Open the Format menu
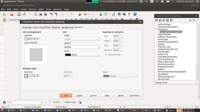Viewport: 200px width, 112px height. pos(32,9)
